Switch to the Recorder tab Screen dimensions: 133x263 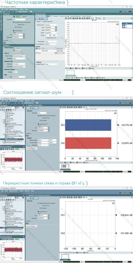tap(56, 16)
